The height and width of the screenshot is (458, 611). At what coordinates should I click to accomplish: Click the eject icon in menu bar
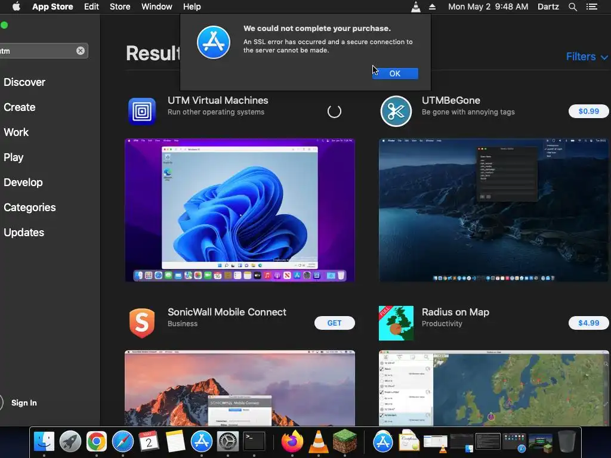click(432, 7)
